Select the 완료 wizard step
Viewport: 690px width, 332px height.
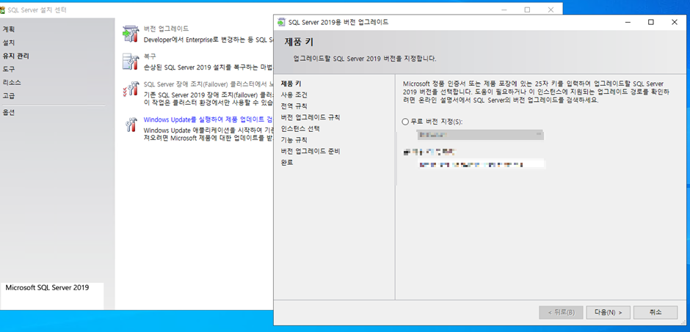pos(287,163)
